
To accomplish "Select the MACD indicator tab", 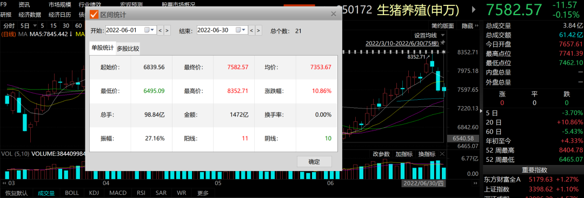I will coord(118,193).
